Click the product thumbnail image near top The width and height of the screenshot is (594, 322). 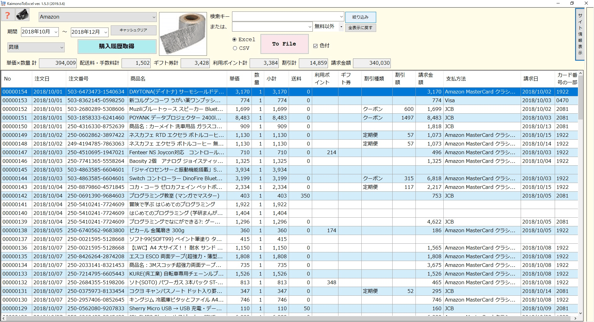point(183,33)
